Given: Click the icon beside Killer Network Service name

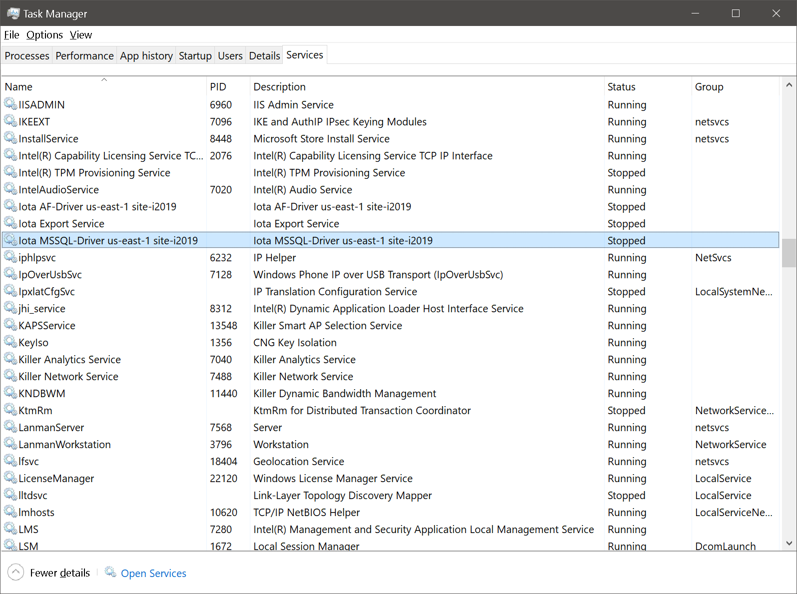Looking at the screenshot, I should [10, 376].
